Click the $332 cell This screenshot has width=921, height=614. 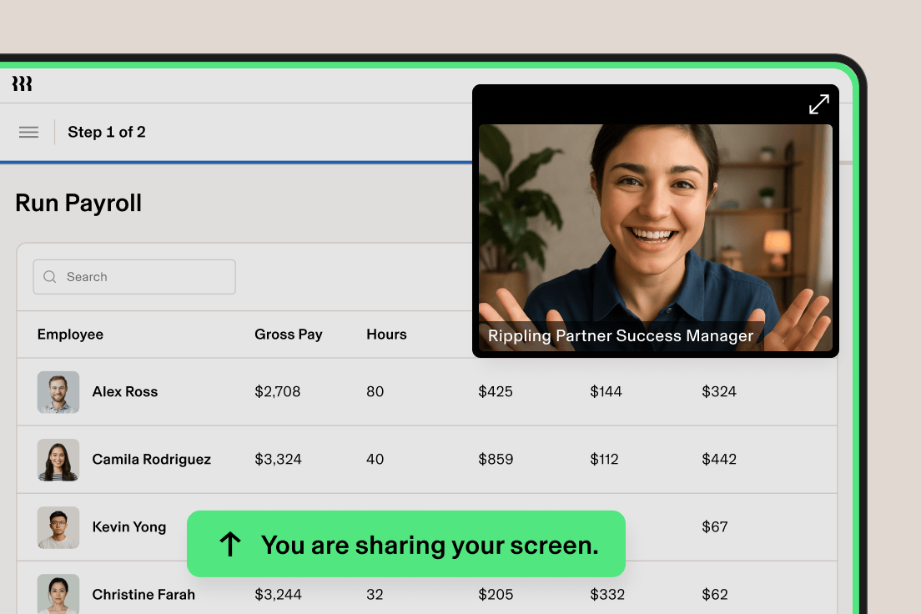coord(607,595)
